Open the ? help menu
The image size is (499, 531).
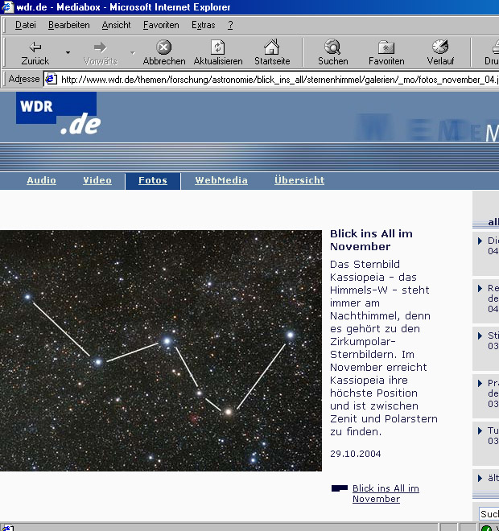(230, 25)
